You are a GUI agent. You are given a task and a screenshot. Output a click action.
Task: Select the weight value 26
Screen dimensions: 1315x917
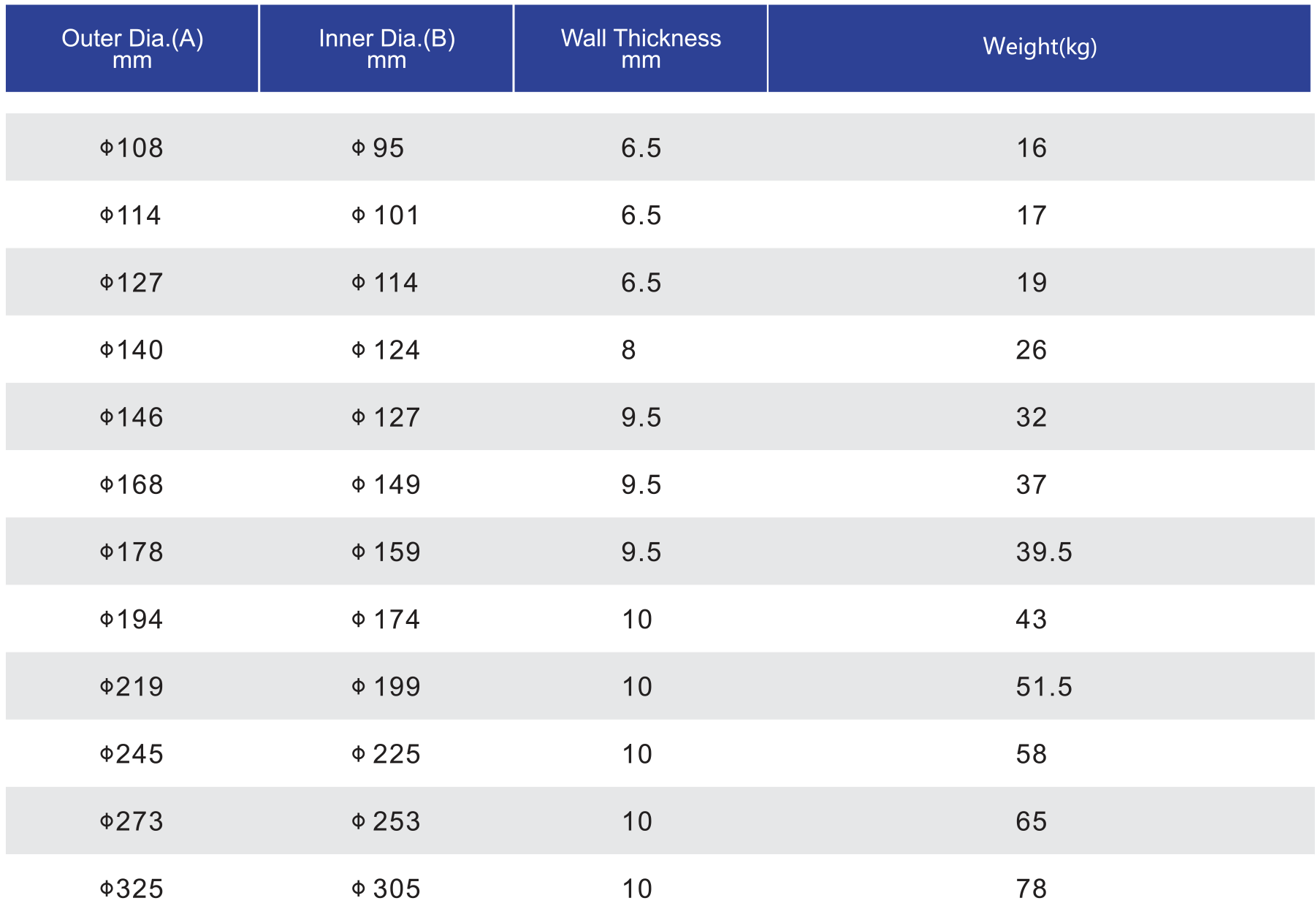point(1032,351)
